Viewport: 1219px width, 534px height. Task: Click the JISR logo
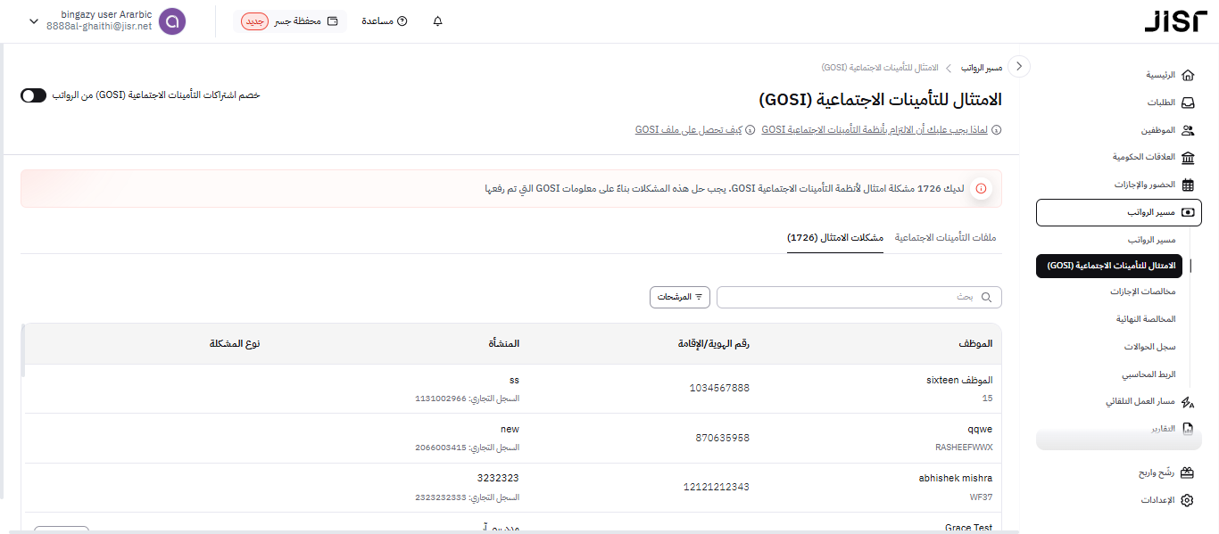pos(1175,21)
